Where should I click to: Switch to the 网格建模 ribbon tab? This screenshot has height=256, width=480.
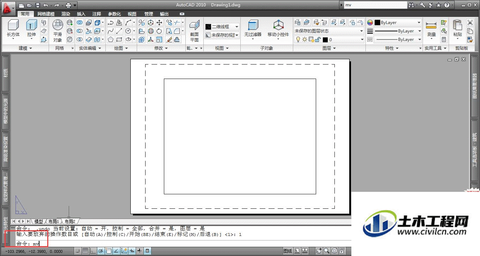[x=46, y=14]
